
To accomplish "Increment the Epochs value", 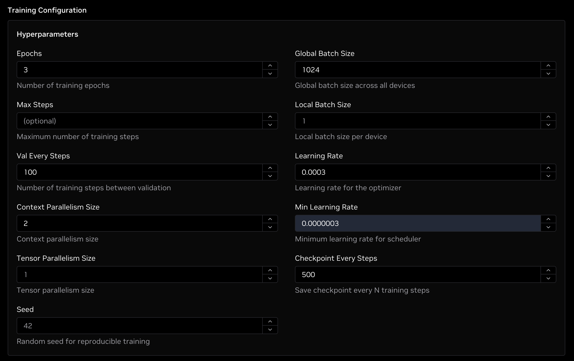I will (270, 66).
